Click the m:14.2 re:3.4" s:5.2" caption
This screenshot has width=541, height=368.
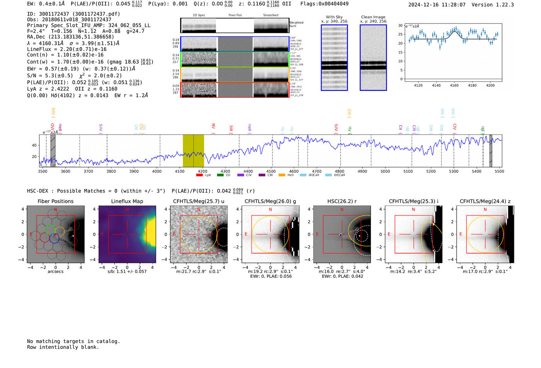point(413,272)
